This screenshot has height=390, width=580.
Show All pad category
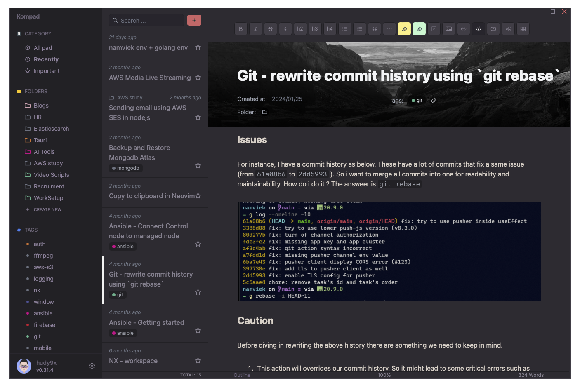[43, 48]
